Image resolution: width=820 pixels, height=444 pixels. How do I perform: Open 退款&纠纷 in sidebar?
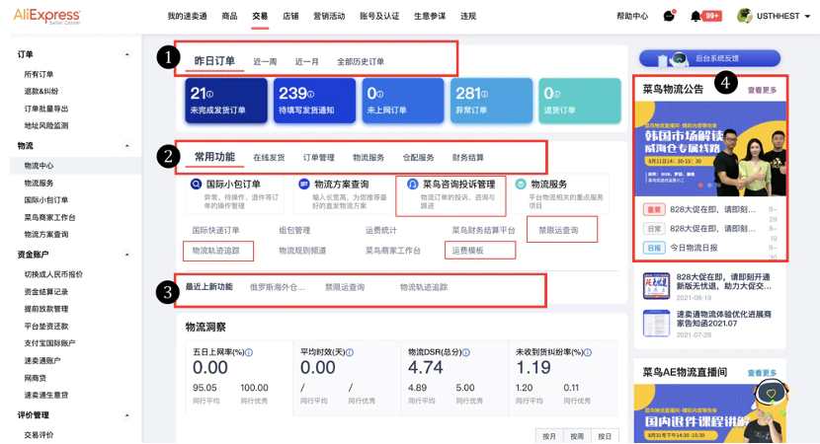[x=41, y=92]
